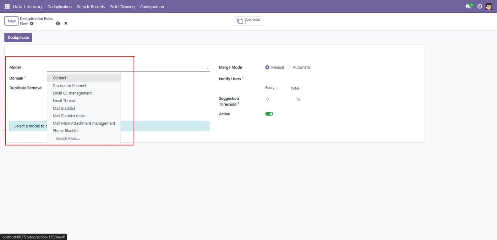The height and width of the screenshot is (240, 497).
Task: Go to Data Cleaning app home
Action: (27, 6)
